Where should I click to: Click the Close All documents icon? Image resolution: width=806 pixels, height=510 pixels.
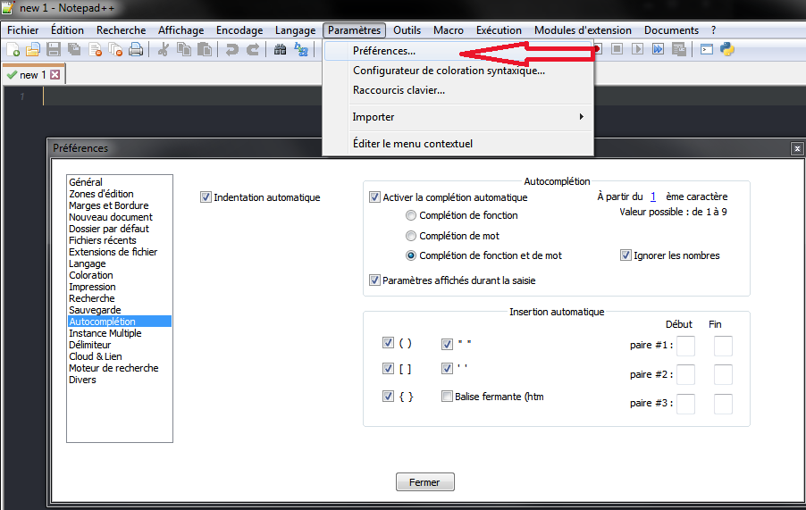pos(115,49)
